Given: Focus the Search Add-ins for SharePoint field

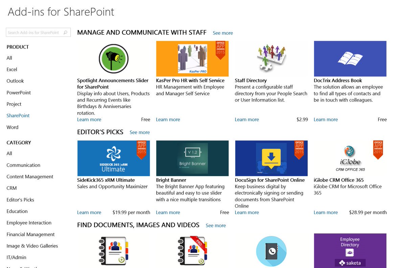Looking at the screenshot, I should 38,33.
